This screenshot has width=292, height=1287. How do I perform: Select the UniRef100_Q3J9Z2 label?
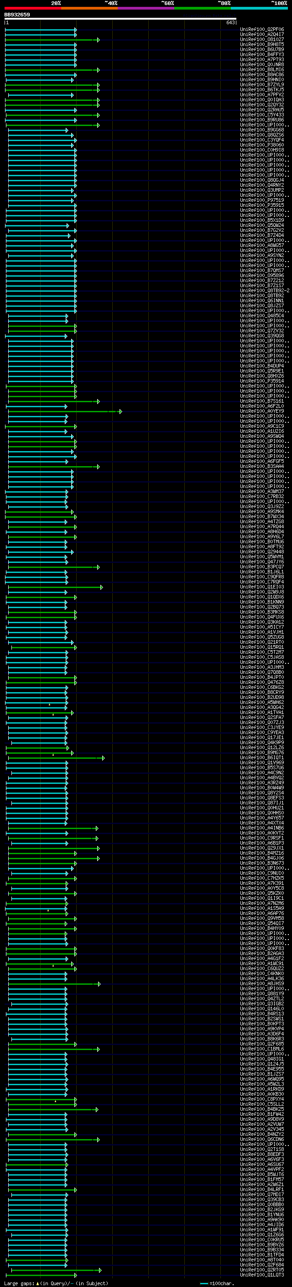click(262, 507)
